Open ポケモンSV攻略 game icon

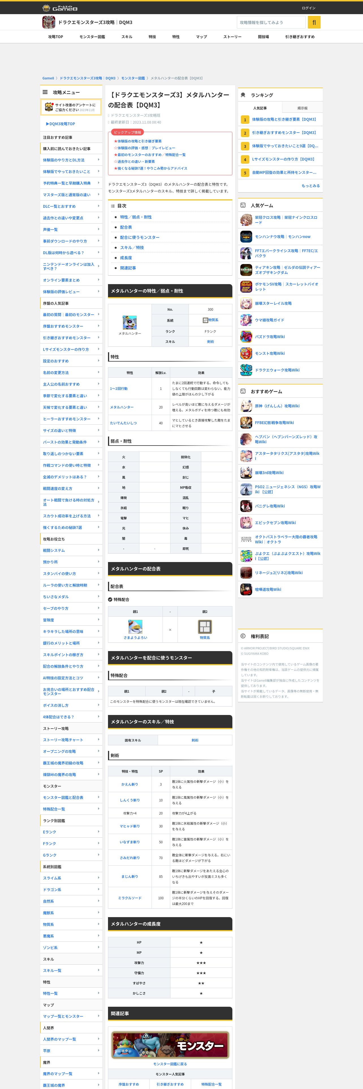point(246,287)
